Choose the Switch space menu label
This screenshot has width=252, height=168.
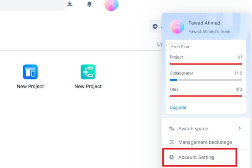tap(193, 129)
